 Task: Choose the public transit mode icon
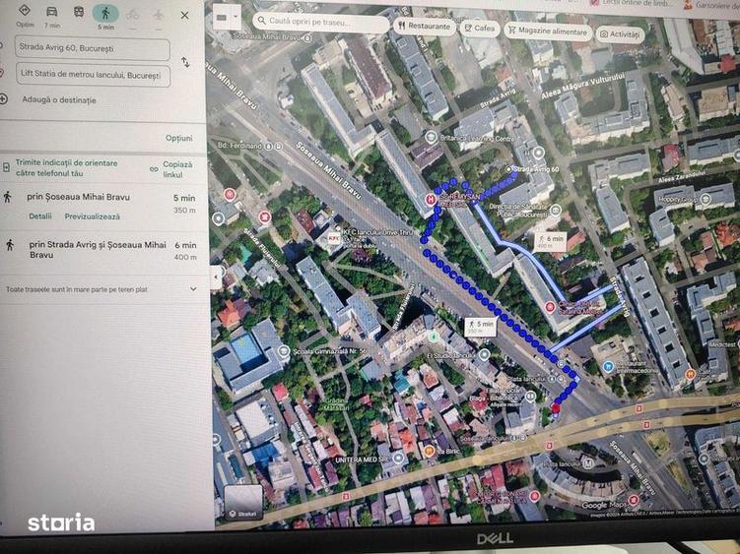click(79, 12)
